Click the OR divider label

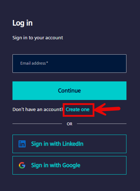pyautogui.click(x=69, y=124)
